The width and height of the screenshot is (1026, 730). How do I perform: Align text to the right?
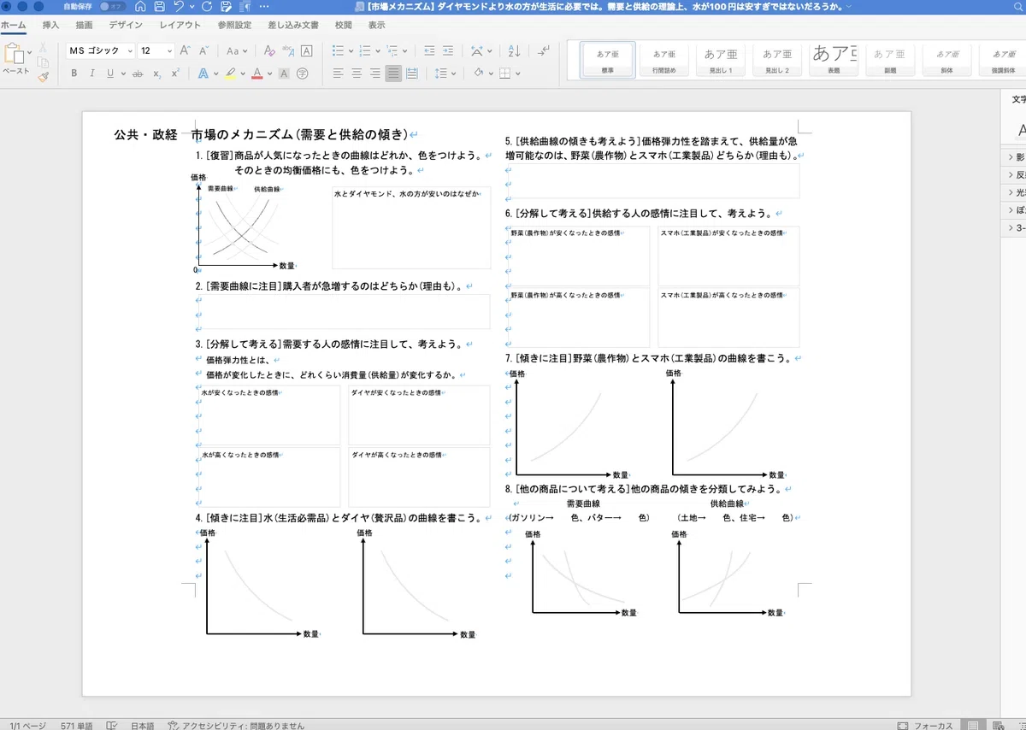point(374,74)
